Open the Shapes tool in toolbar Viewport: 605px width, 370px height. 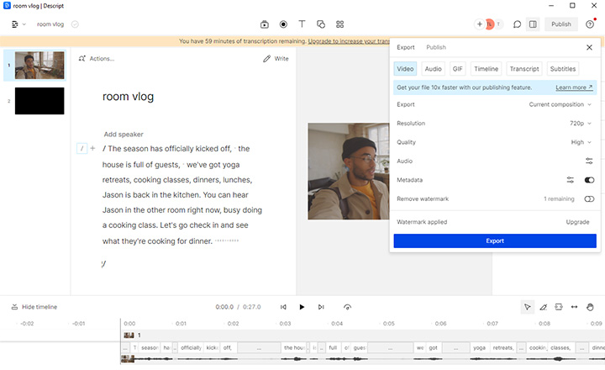pos(321,24)
